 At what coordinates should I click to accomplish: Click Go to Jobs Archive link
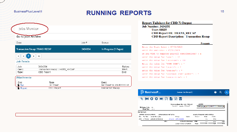(x=28, y=37)
